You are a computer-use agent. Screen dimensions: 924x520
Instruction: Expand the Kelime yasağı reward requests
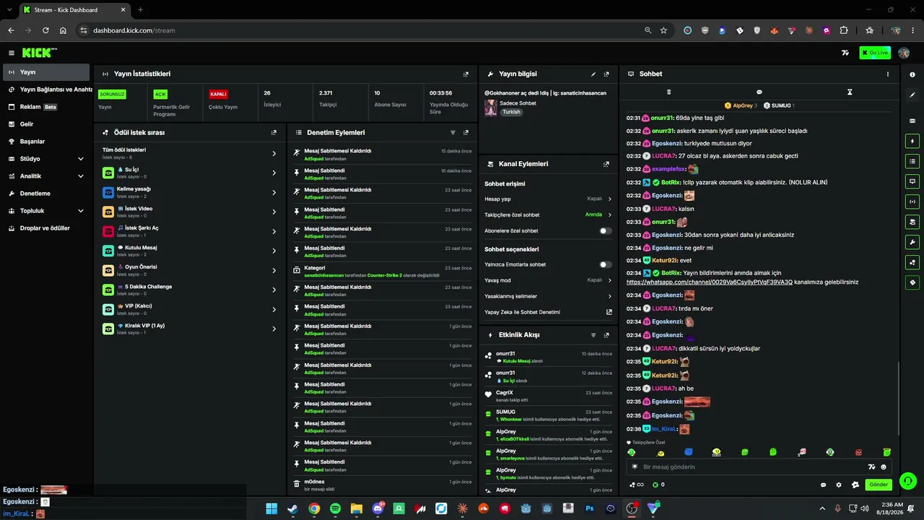point(190,192)
